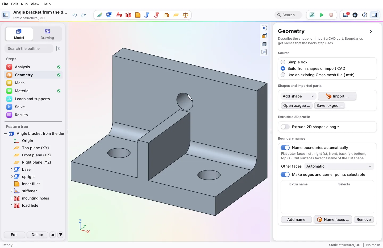Click the Import ... button
The image size is (383, 248).
tap(337, 96)
